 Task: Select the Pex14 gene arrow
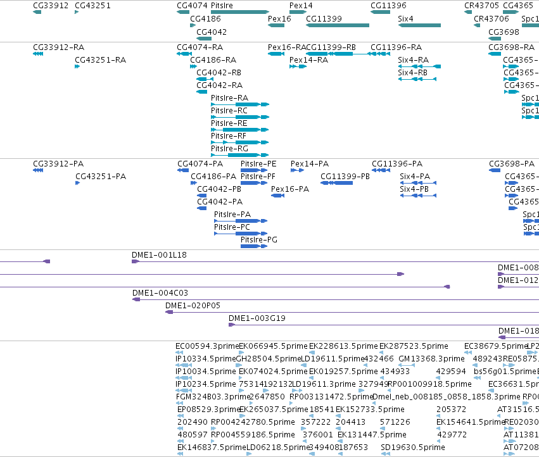point(298,12)
